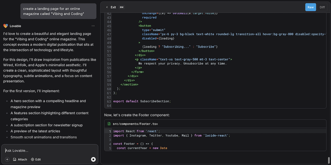Select the user prompt message bubble
Viewport: 331px width, 165px height.
(58, 11)
